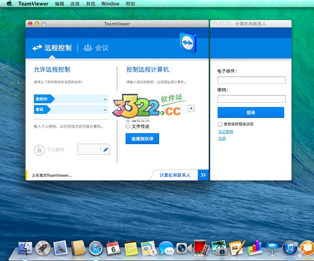Click the Apple menu icon

(9, 4)
